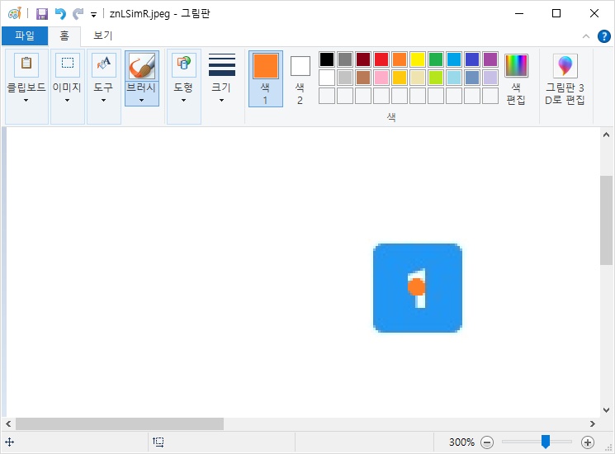Image resolution: width=615 pixels, height=454 pixels.
Task: Open the Quick Access Toolbar customize arrow
Action: (x=94, y=15)
